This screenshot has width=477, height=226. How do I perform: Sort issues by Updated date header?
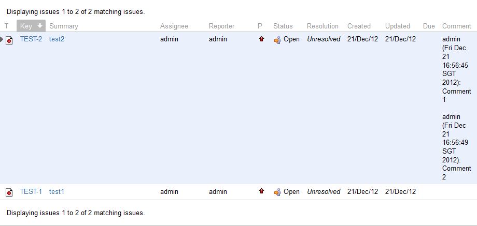[x=398, y=26]
